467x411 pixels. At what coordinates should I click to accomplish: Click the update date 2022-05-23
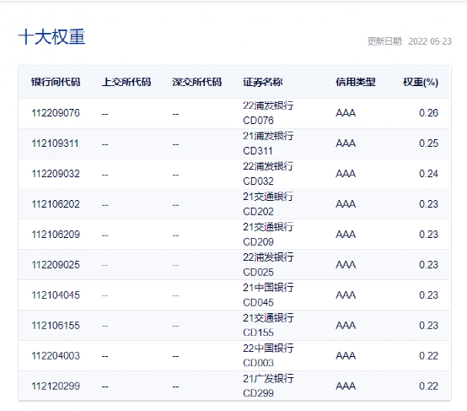[x=430, y=41]
